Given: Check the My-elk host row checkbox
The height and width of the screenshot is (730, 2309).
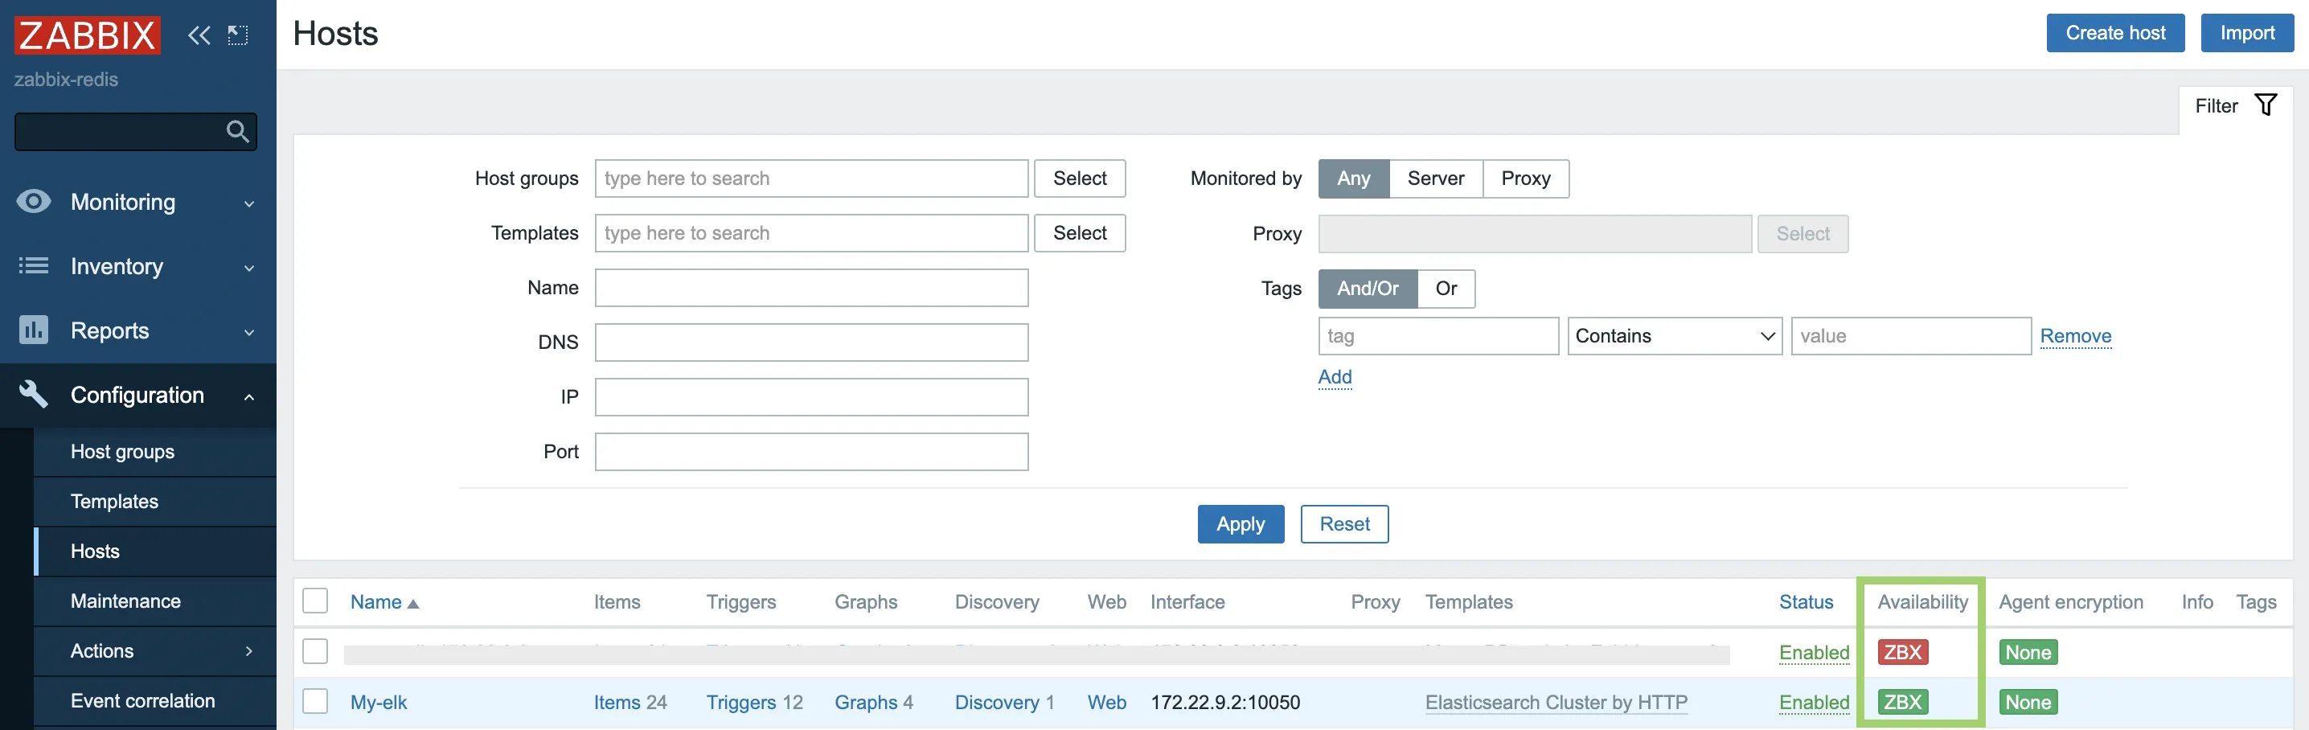Looking at the screenshot, I should click(314, 701).
